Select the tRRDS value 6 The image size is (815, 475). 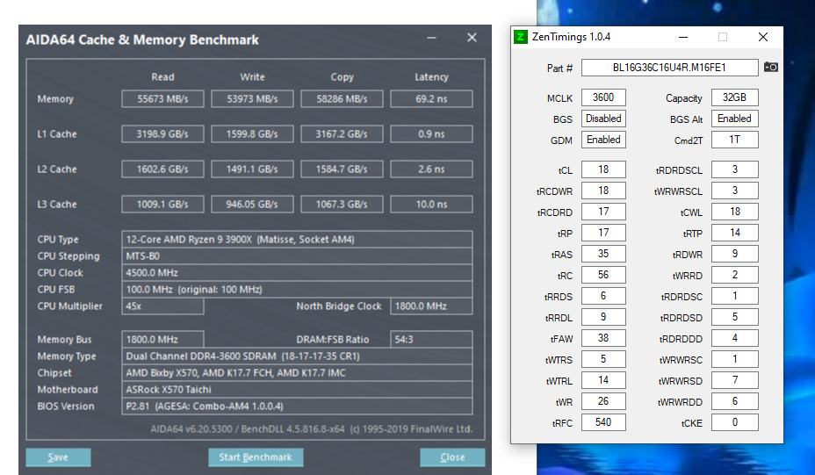pos(603,296)
